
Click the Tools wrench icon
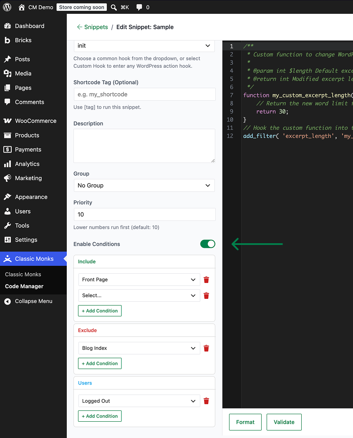tap(8, 225)
